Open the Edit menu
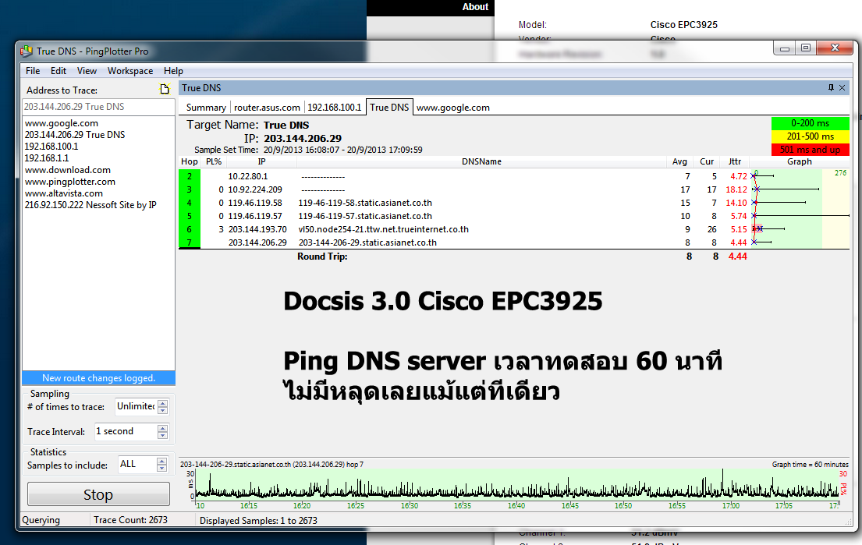 (59, 71)
